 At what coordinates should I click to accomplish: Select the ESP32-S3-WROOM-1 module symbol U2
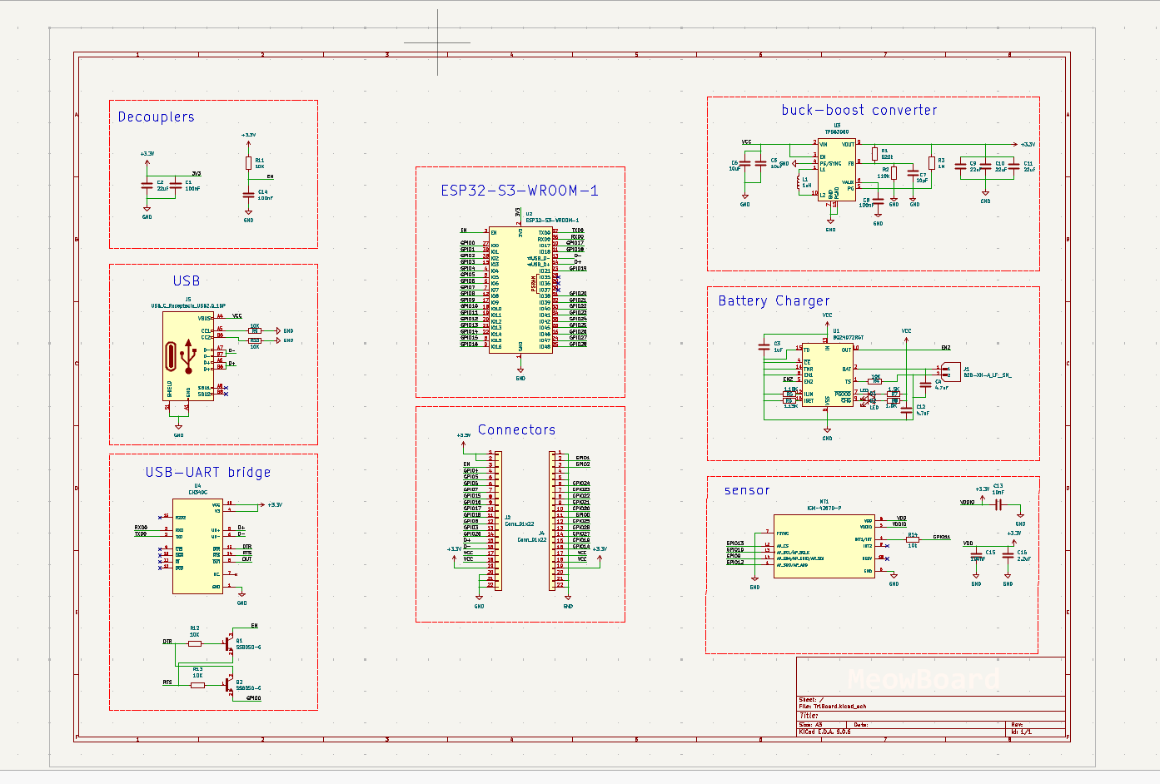[x=520, y=290]
